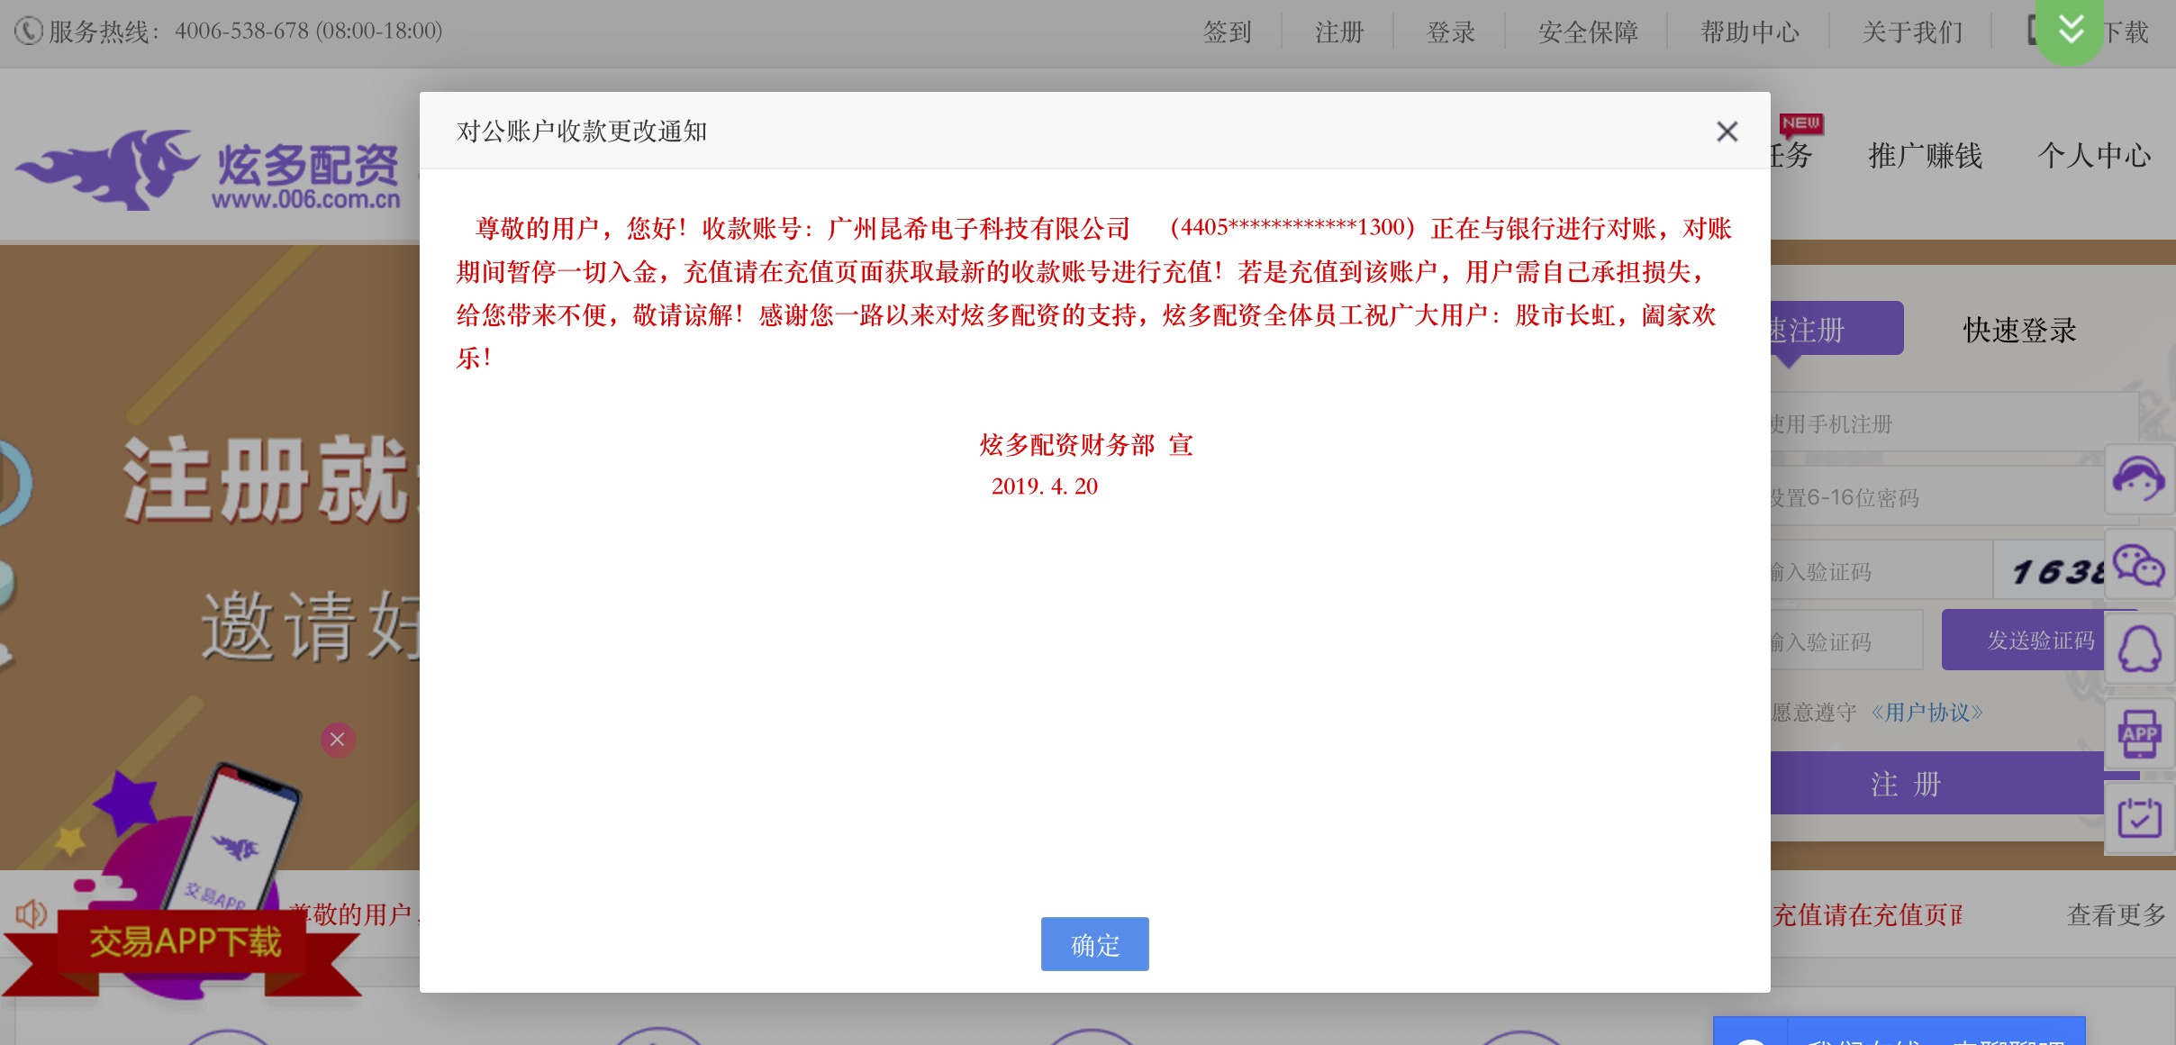Viewport: 2176px width, 1045px height.
Task: Click the 1638 captcha image to refresh
Action: [2056, 570]
